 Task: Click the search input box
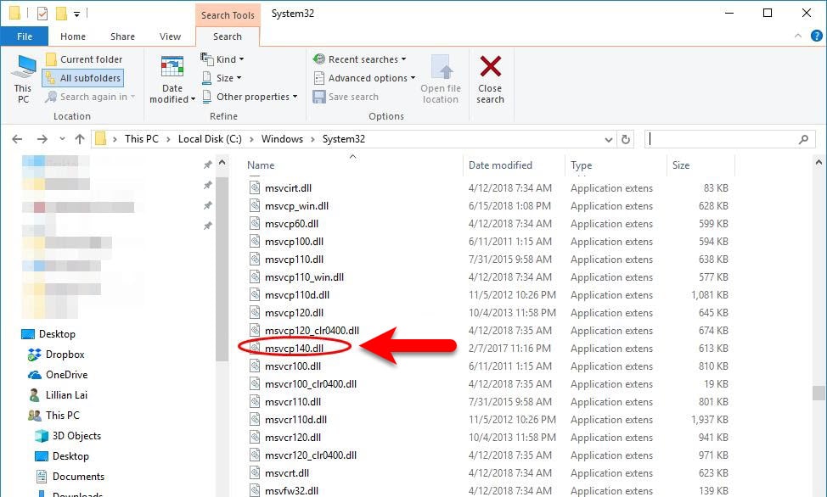[720, 139]
